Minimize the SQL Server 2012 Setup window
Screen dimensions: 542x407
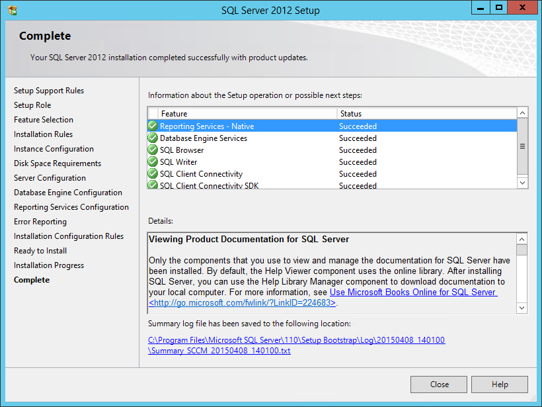click(481, 8)
